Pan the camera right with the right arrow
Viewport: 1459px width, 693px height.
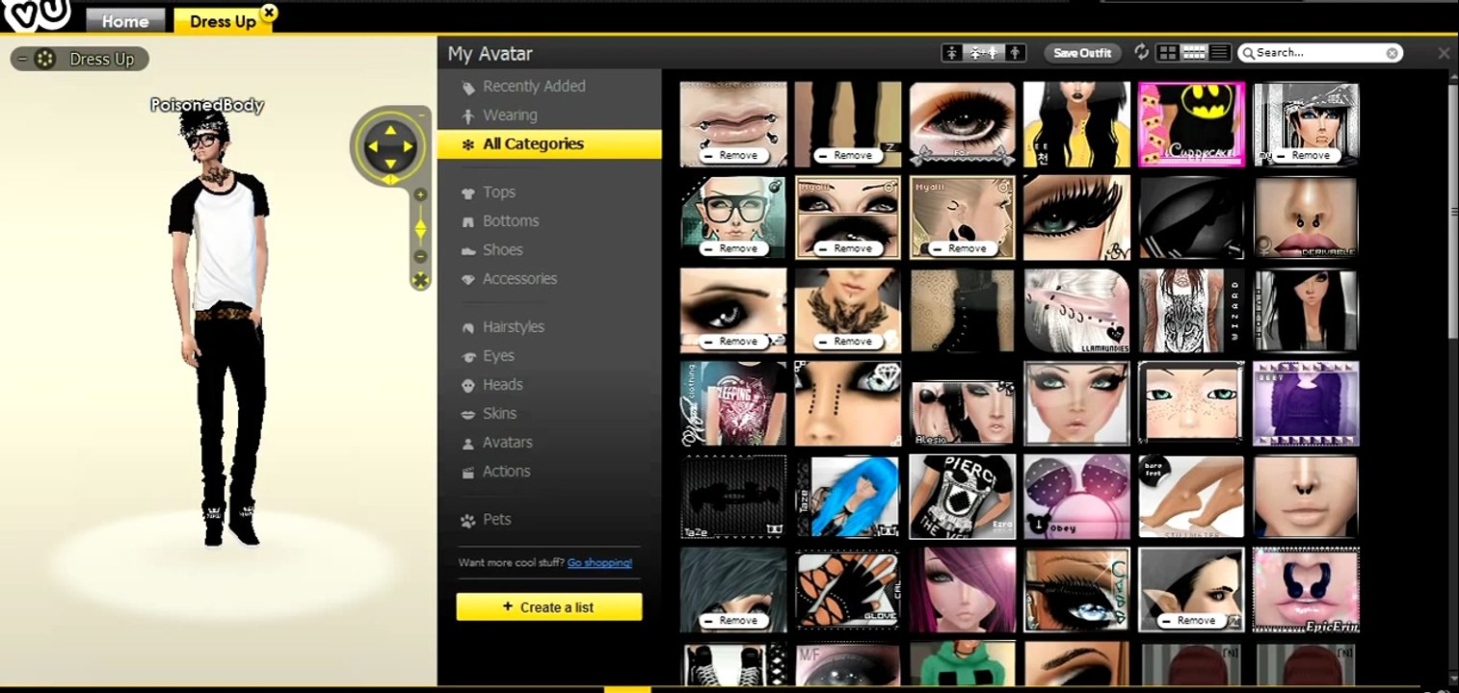409,147
